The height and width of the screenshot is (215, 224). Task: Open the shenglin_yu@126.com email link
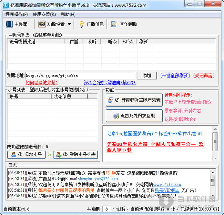pos(98,178)
